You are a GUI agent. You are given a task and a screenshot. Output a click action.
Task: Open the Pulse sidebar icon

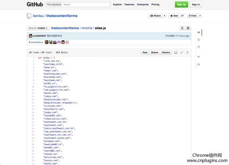[199, 57]
